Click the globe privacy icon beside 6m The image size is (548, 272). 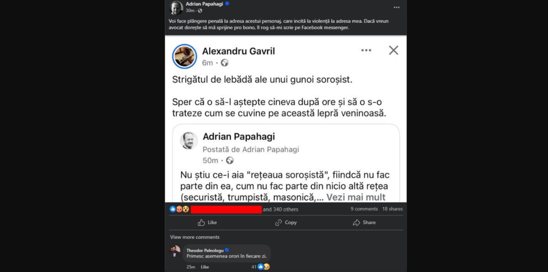tap(224, 63)
